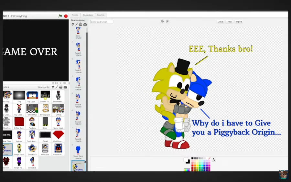This screenshot has height=182, width=291.
Task: Select the Sonic1 costume
Action: (x=78, y=49)
